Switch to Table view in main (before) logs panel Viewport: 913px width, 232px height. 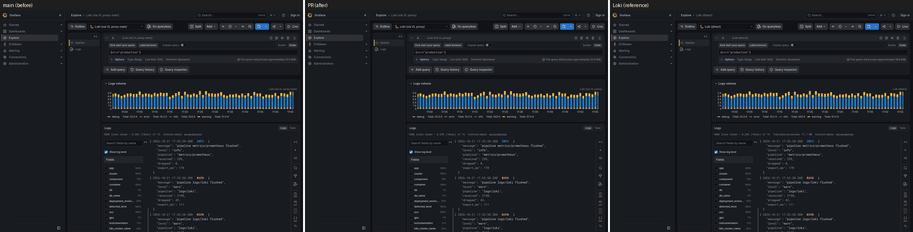coord(293,128)
